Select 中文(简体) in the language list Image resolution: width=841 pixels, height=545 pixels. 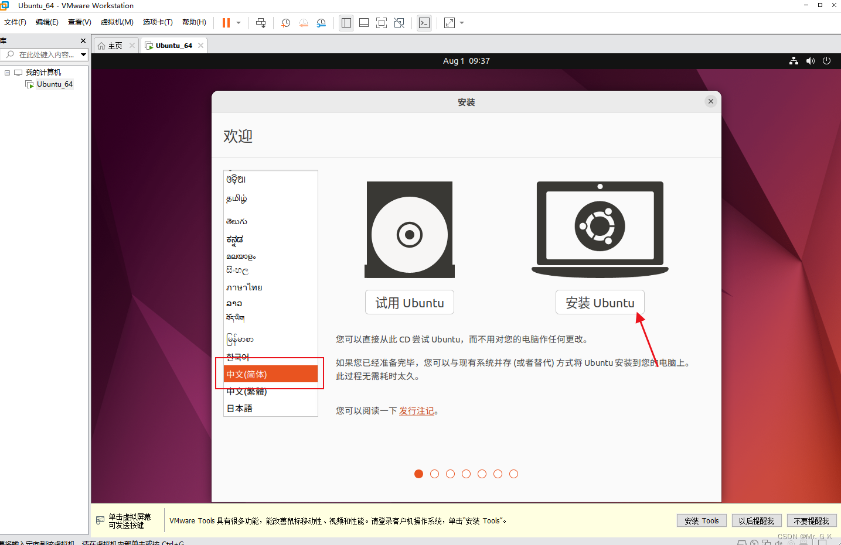pyautogui.click(x=271, y=374)
